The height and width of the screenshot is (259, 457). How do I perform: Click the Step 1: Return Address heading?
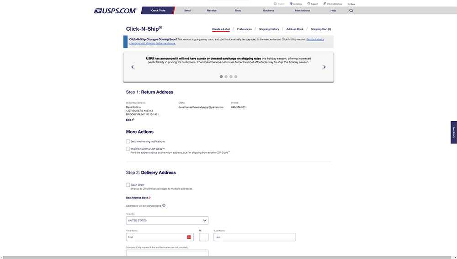tap(149, 92)
